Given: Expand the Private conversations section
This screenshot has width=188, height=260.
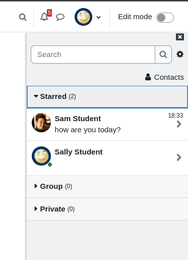Looking at the screenshot, I should 107,209.
